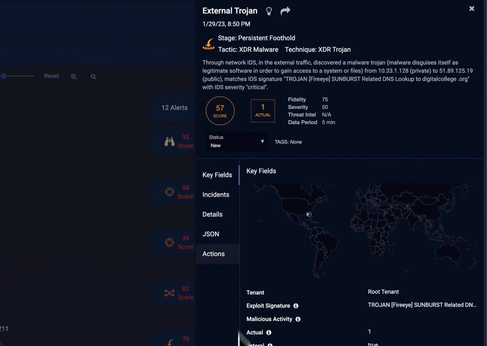Viewport: 487px width, 346px height.
Task: Select the crossed-arrows alert with 82 score
Action: click(x=174, y=293)
